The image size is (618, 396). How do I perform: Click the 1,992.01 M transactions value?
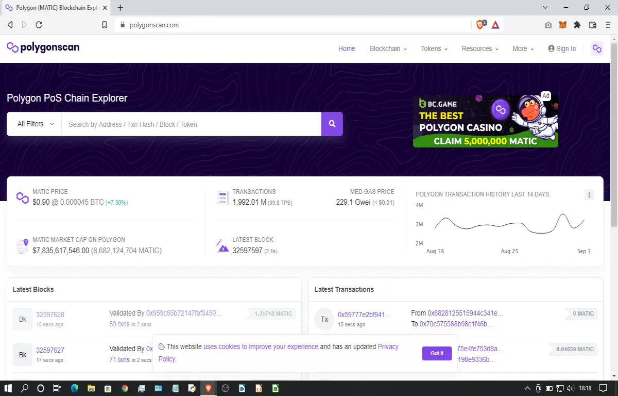[x=249, y=202]
